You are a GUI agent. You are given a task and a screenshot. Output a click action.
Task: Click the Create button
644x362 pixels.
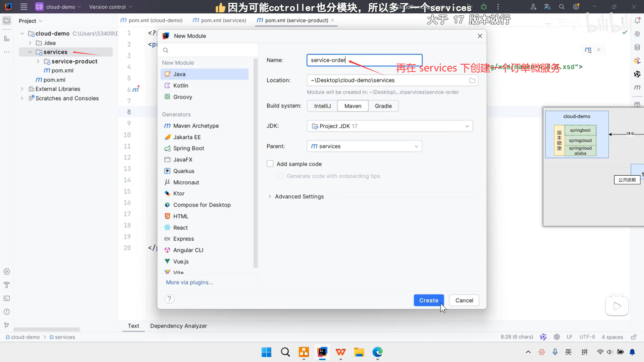coord(428,300)
